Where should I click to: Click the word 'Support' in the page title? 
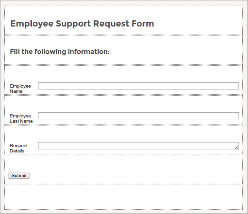[73, 24]
